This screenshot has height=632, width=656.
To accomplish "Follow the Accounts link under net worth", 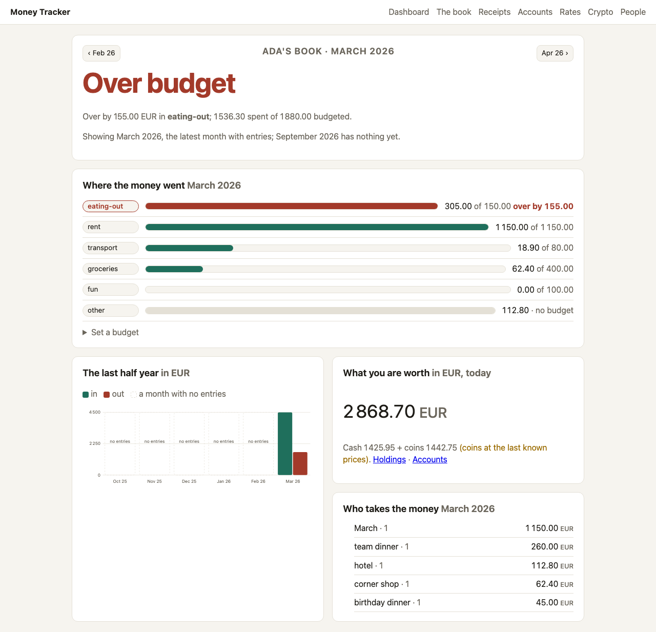I will pyautogui.click(x=429, y=459).
